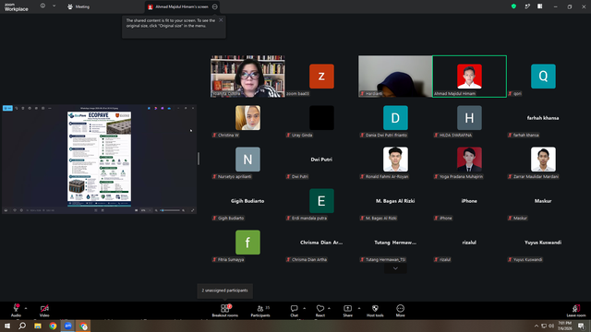Open Google Chrome from taskbar
Image resolution: width=591 pixels, height=332 pixels.
[53, 326]
